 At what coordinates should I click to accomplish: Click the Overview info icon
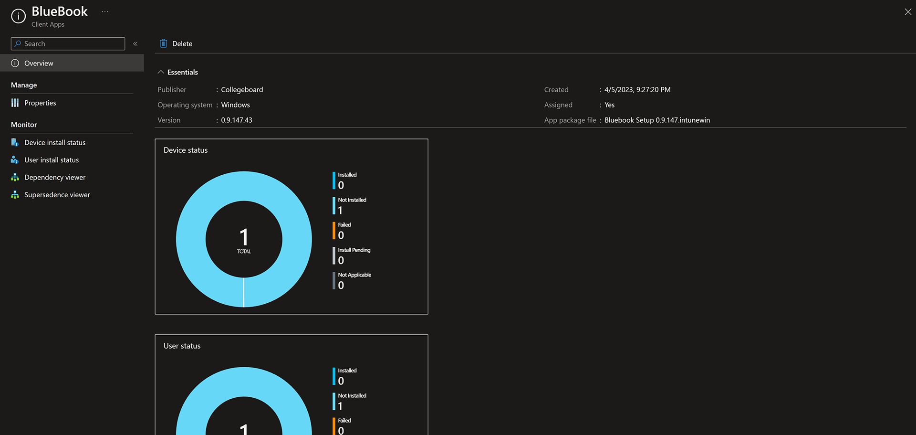click(x=15, y=63)
